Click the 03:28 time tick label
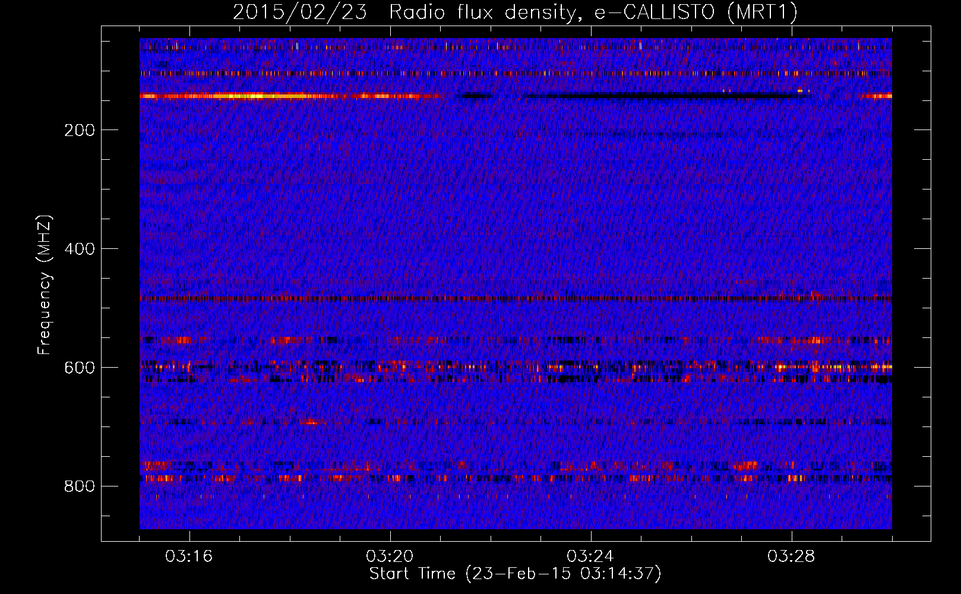This screenshot has height=594, width=961. 791,557
